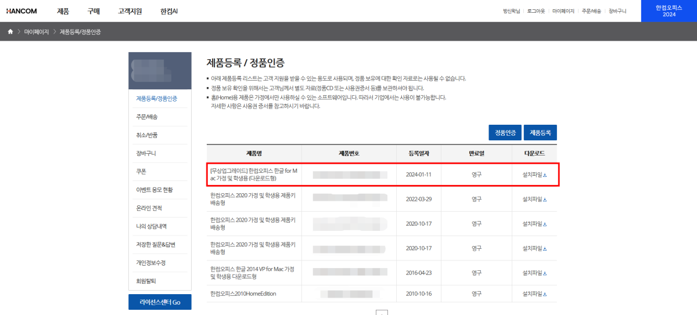Click the 한컴오피스 2024 banner button
The image size is (697, 315).
(669, 11)
